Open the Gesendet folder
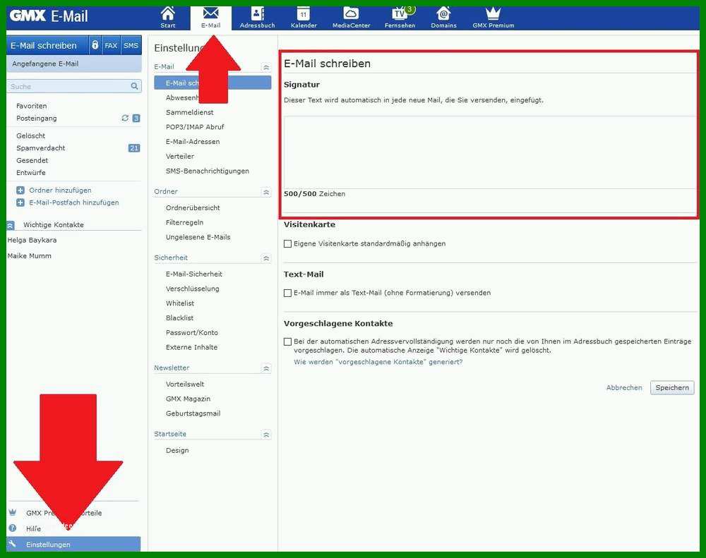Screen dimensions: 706x558 [x=32, y=160]
